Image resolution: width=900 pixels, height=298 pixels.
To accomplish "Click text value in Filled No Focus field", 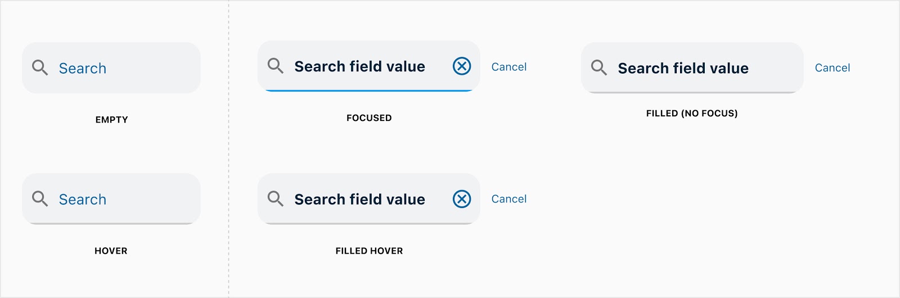I will (683, 68).
